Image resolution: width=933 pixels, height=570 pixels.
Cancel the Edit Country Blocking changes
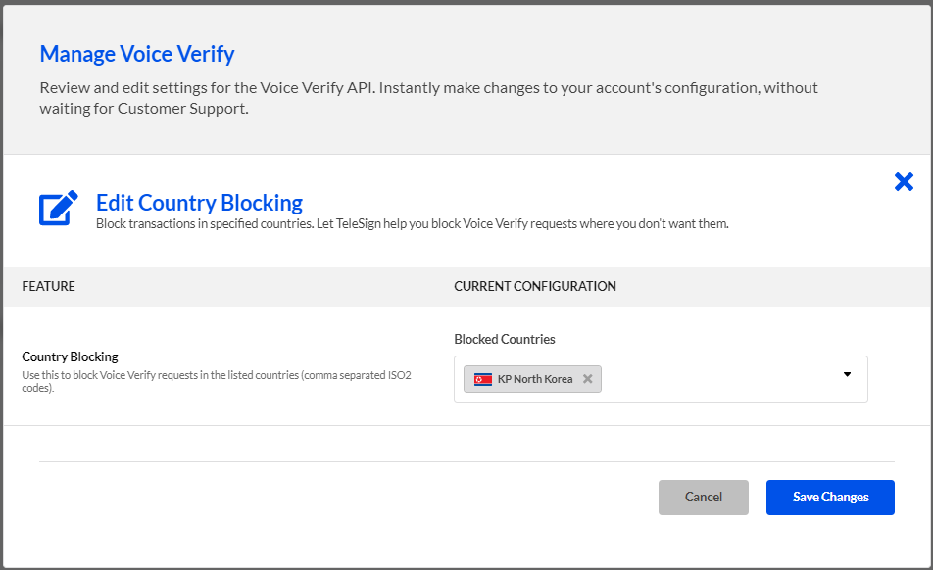tap(703, 497)
